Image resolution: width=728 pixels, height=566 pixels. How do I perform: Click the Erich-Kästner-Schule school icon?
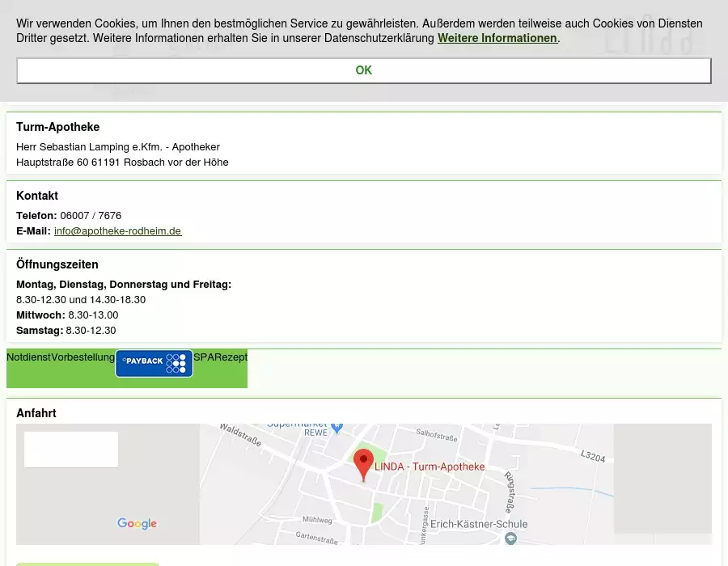510,537
